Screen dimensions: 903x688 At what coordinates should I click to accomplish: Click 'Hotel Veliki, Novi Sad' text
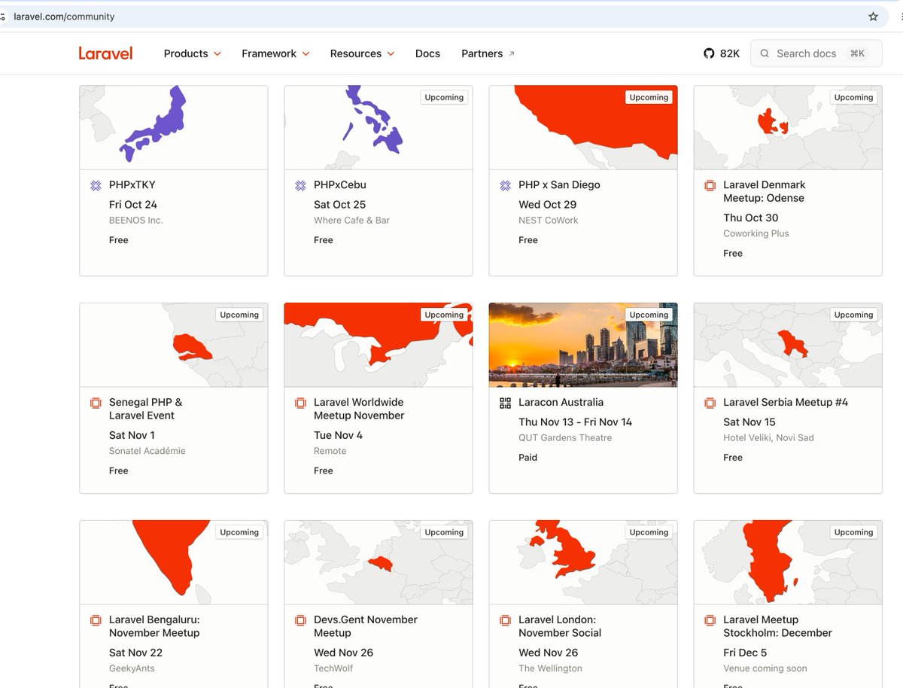tap(768, 438)
